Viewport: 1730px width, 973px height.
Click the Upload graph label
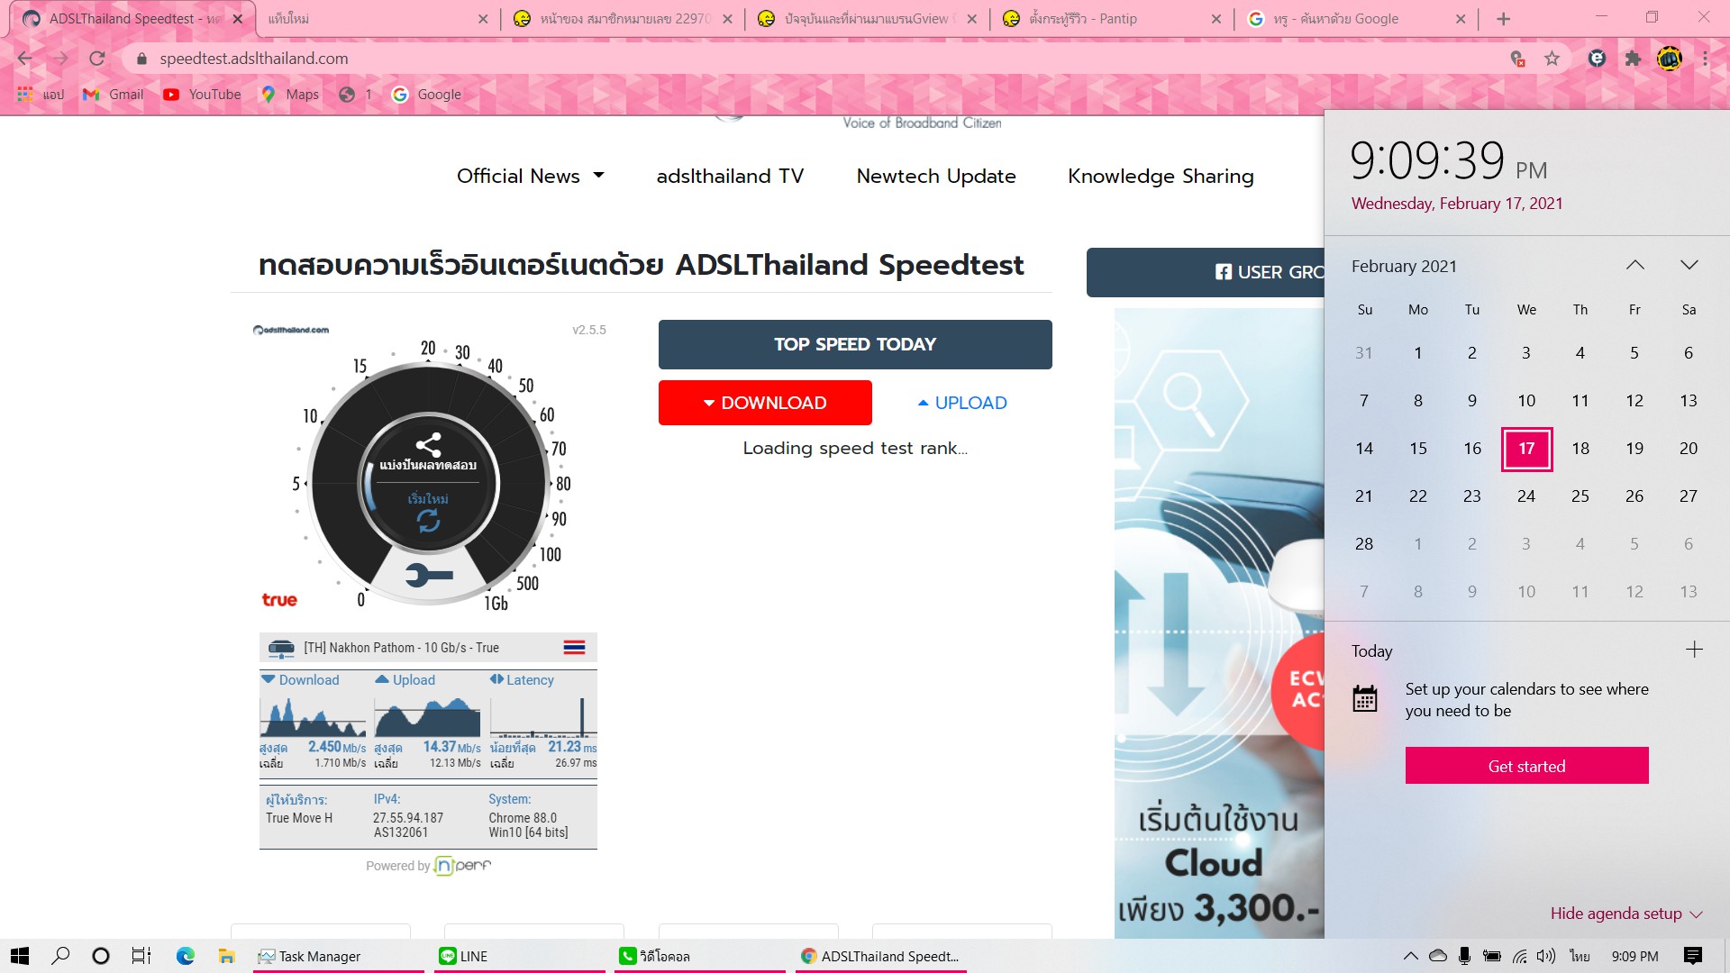[x=405, y=680]
